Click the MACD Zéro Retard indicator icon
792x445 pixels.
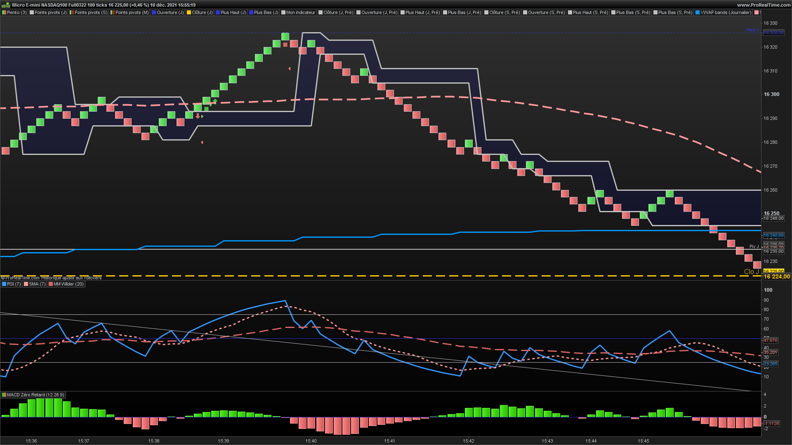[x=4, y=395]
